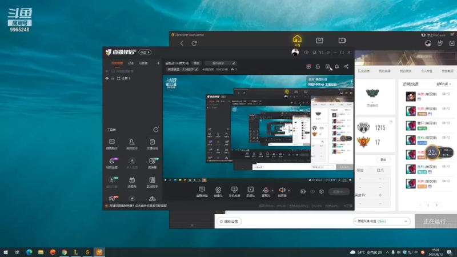Select the 我的场景 scene tab

pos(117,63)
